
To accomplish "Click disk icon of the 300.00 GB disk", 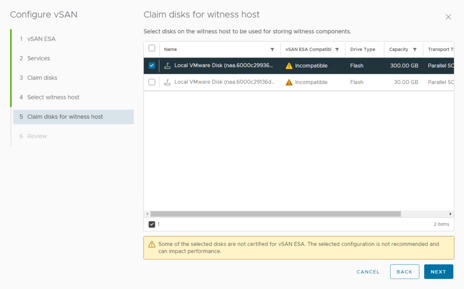I will coord(168,66).
